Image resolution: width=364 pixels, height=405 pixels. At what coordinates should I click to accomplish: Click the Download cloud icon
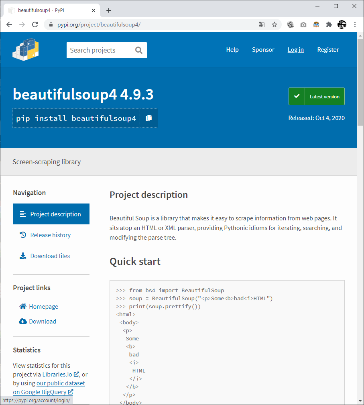(x=23, y=321)
